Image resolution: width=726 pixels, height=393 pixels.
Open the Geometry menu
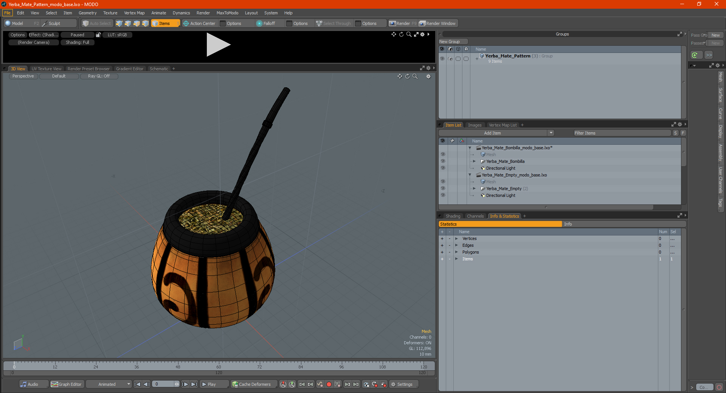point(87,13)
